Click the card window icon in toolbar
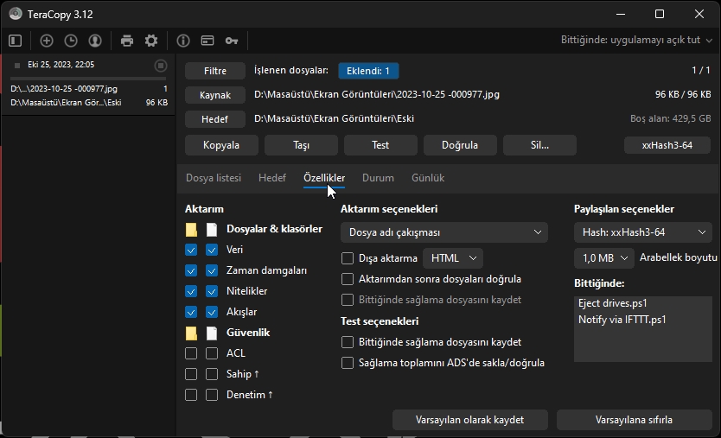This screenshot has height=438, width=721. click(x=207, y=41)
